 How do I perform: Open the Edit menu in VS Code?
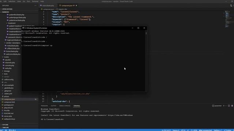point(5,1)
